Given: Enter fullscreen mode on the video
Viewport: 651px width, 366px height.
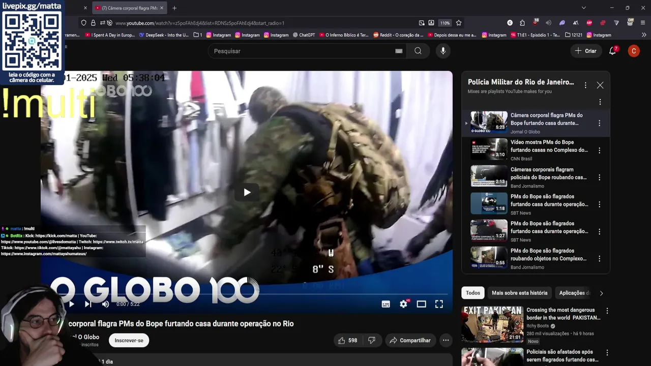Looking at the screenshot, I should pyautogui.click(x=439, y=304).
